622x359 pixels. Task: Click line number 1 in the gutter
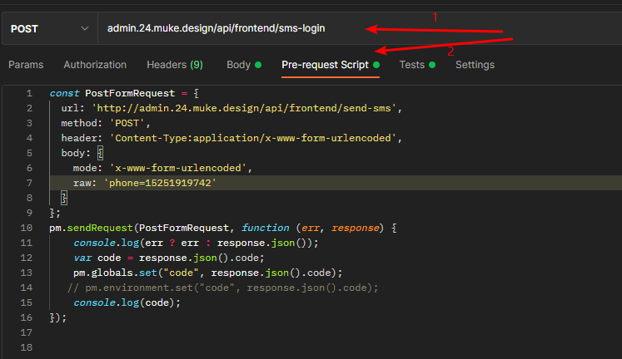point(29,93)
